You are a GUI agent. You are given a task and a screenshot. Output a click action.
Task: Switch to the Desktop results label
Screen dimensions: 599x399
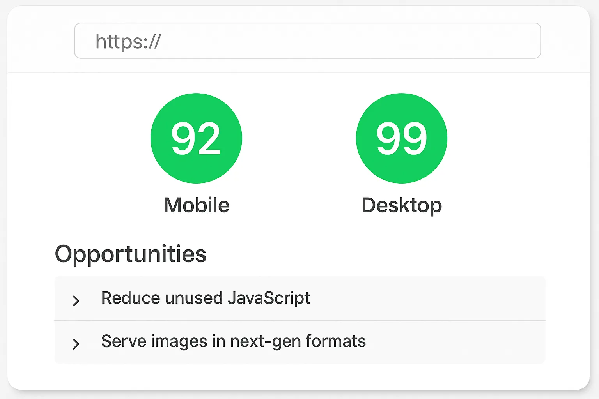pyautogui.click(x=402, y=205)
